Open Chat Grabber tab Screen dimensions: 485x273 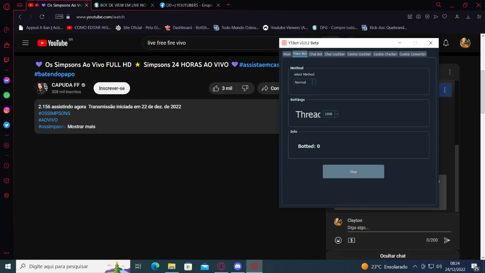click(x=335, y=54)
